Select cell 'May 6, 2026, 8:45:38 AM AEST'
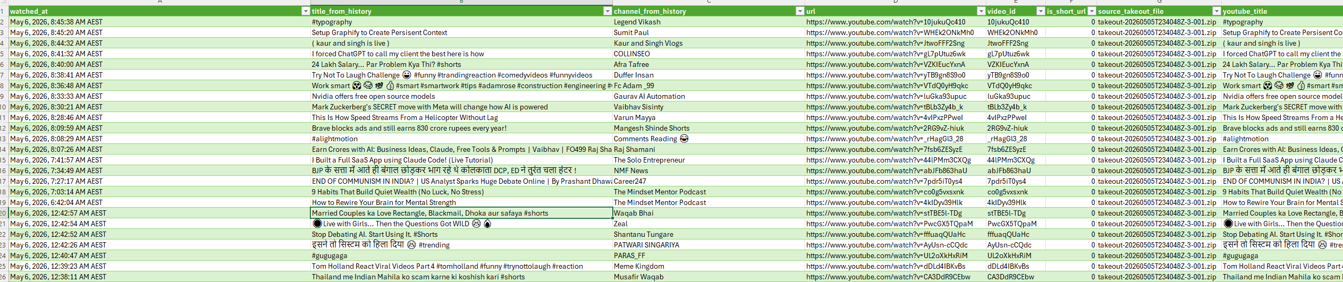Image resolution: width=1343 pixels, height=282 pixels. (x=159, y=22)
